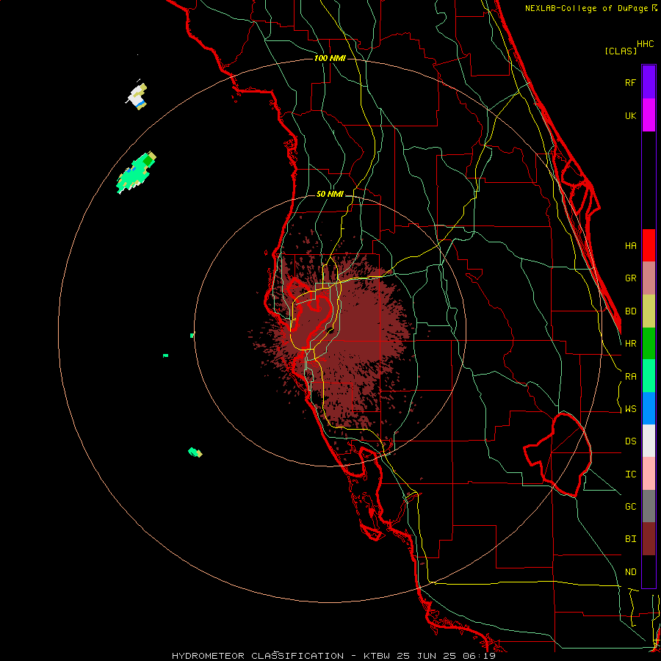
Task: Click the 'DS' legend label
Action: pos(630,441)
